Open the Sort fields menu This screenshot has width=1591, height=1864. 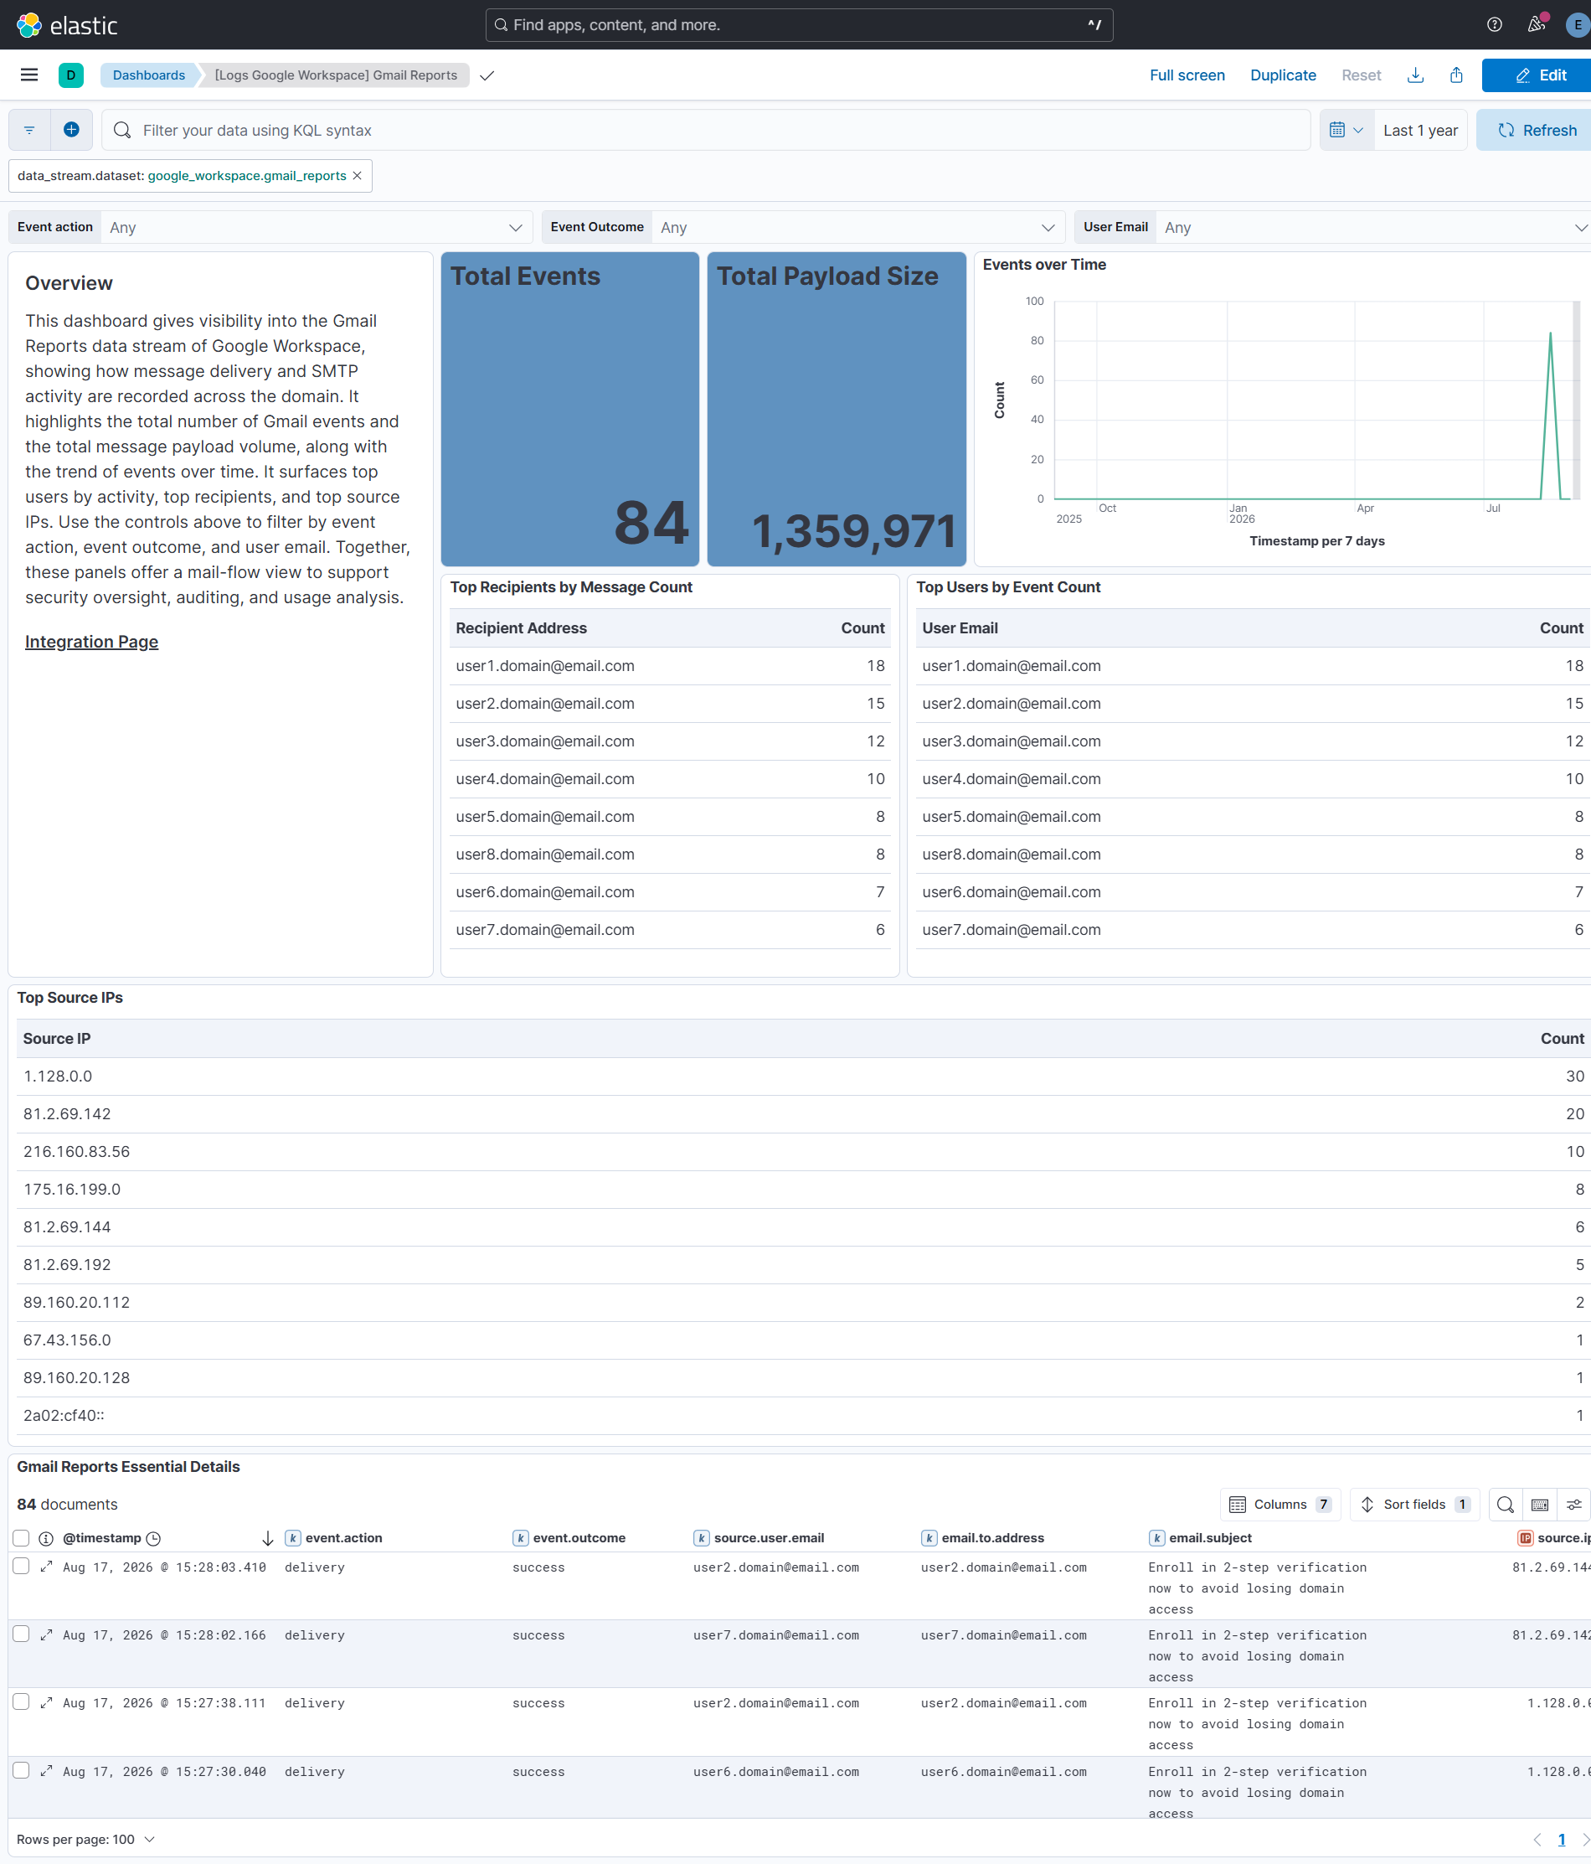click(1414, 1504)
